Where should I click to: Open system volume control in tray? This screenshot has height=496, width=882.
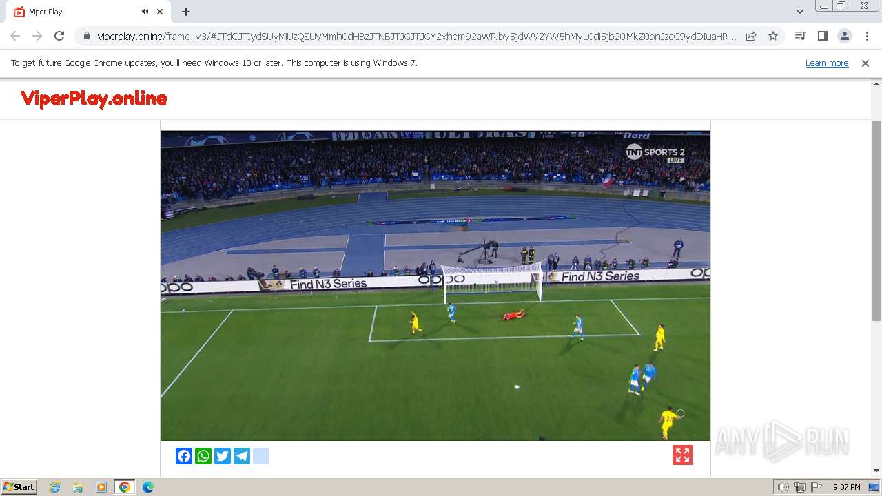(783, 487)
